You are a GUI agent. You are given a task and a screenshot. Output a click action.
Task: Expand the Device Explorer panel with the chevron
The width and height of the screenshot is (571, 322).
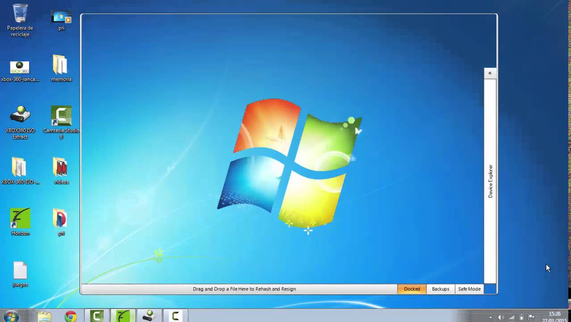(490, 73)
